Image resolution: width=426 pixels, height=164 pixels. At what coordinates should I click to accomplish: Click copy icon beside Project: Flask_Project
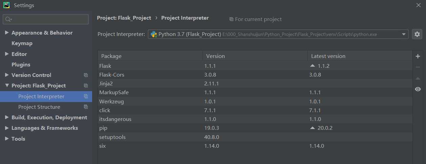(x=86, y=86)
